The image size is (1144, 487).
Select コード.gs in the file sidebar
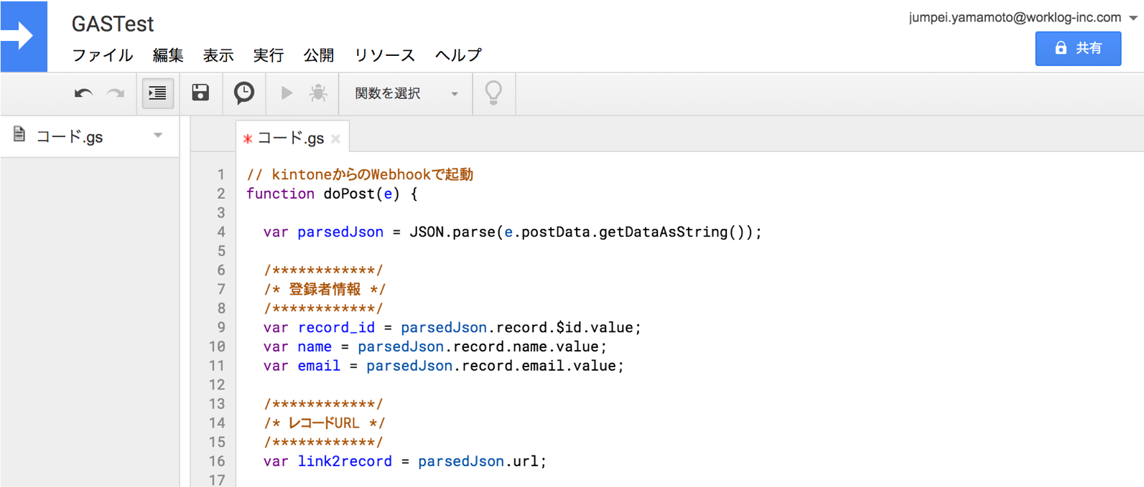pyautogui.click(x=70, y=136)
